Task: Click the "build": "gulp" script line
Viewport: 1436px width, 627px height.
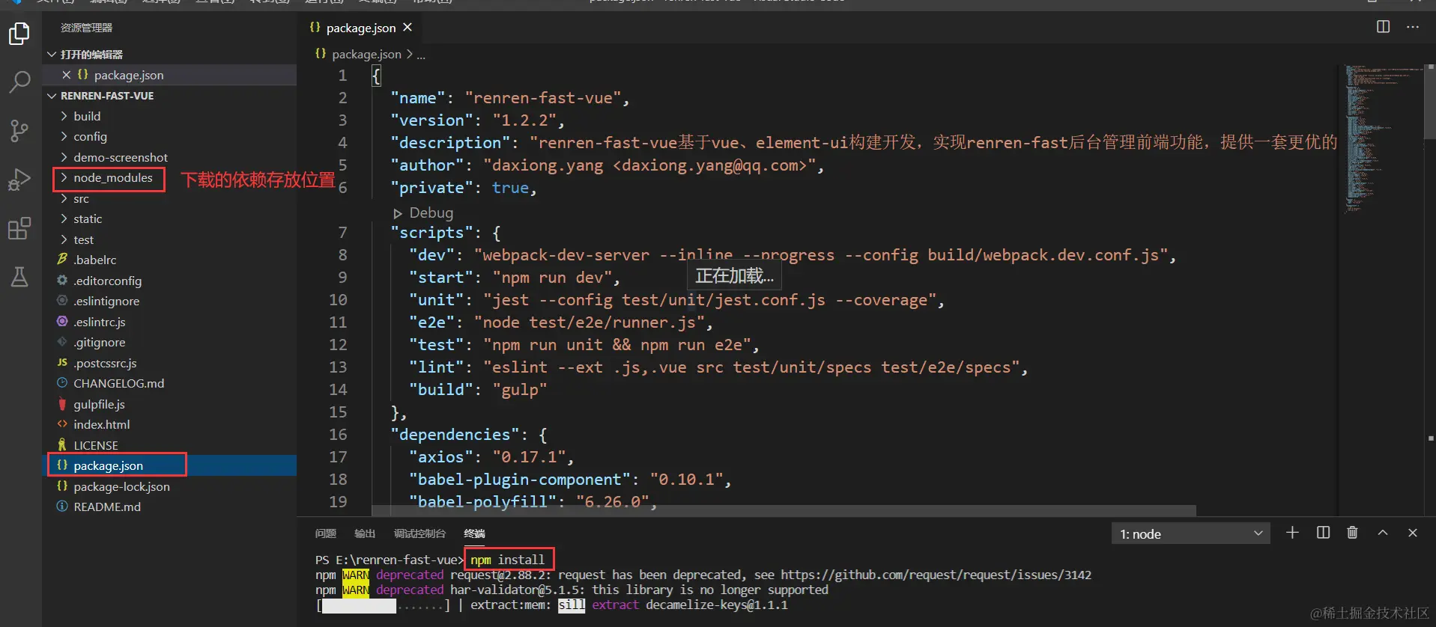Action: [x=478, y=390]
